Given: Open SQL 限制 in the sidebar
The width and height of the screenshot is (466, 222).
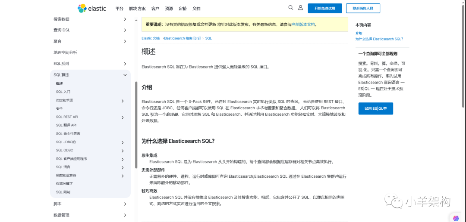Looking at the screenshot, I should click(x=63, y=192).
